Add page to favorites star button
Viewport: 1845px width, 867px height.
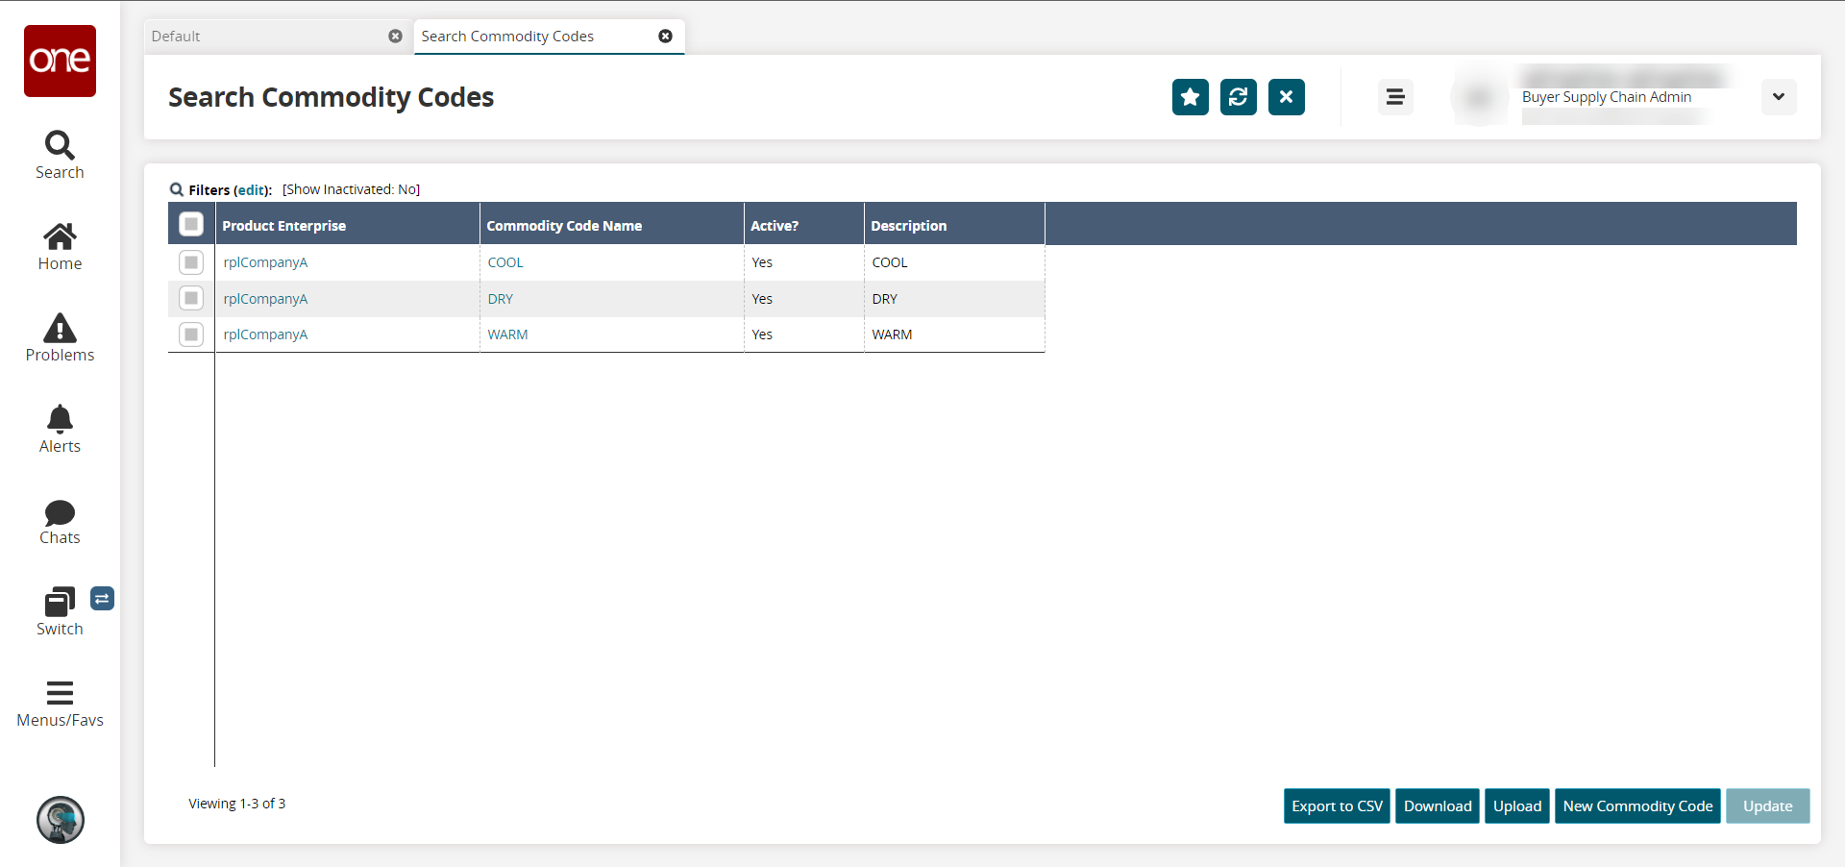point(1190,97)
